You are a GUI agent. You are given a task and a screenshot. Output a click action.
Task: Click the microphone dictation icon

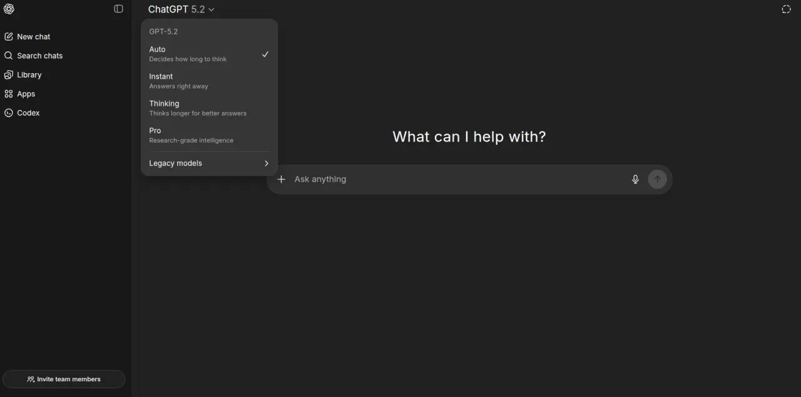[x=635, y=179]
